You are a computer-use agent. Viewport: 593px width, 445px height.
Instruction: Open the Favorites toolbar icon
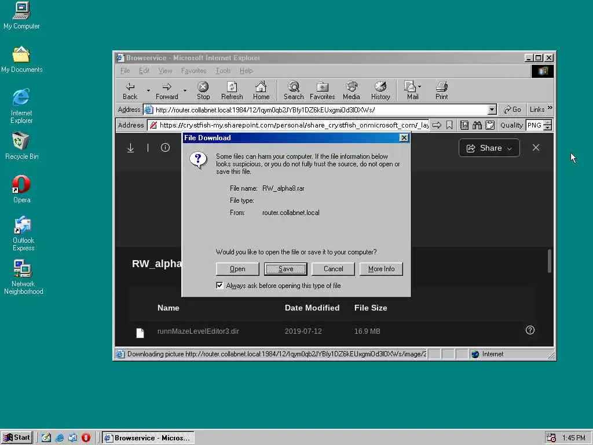(x=322, y=91)
